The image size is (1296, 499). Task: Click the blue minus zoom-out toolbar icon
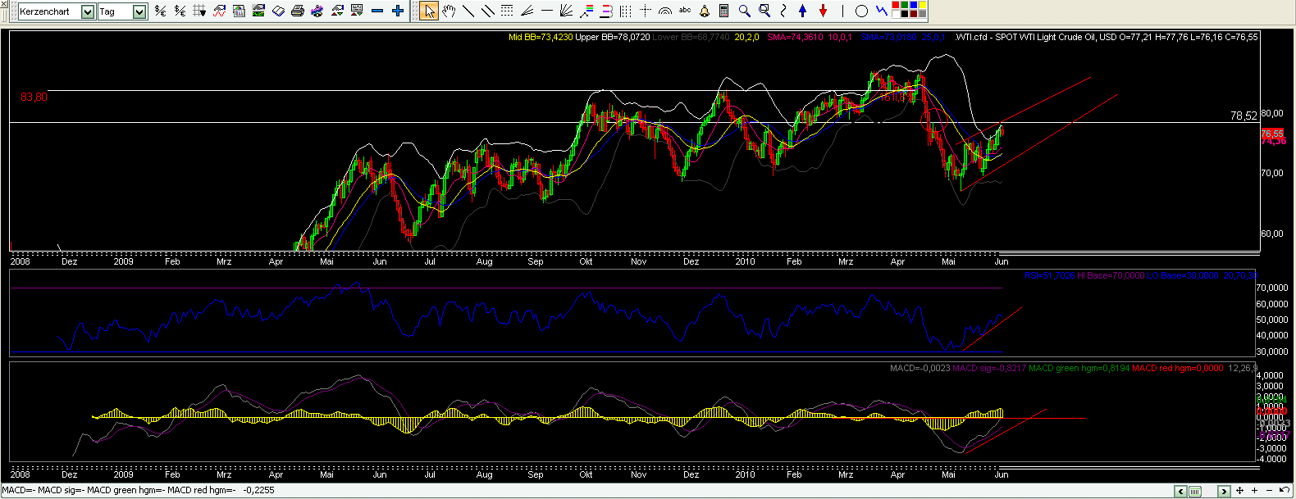(377, 11)
